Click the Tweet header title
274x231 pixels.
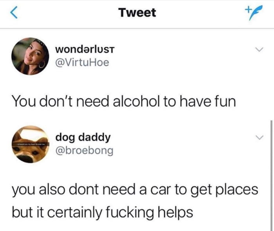(x=137, y=13)
